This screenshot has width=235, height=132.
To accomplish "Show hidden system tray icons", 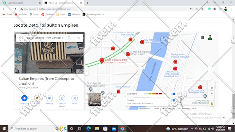I will [192, 129].
